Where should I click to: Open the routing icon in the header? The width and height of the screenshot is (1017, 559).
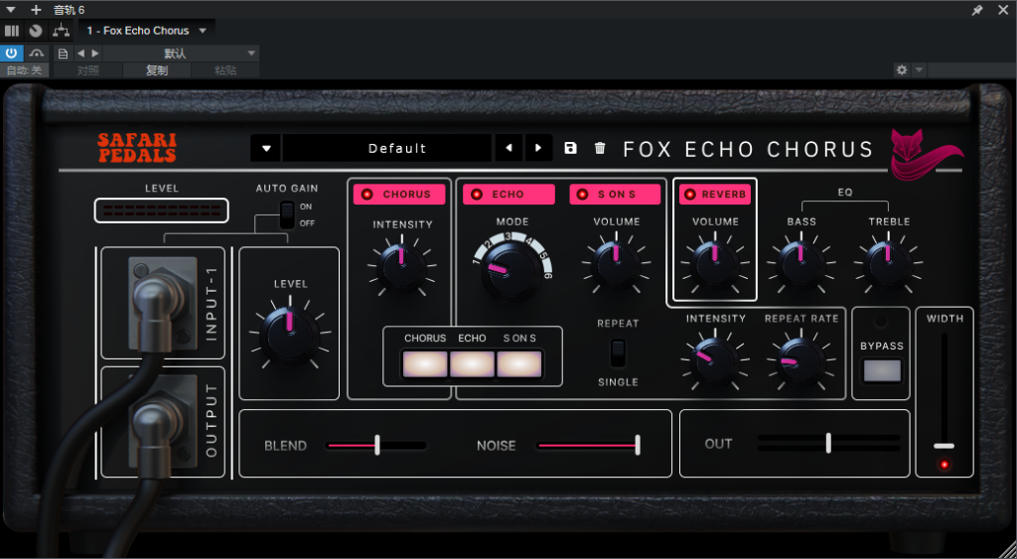(x=61, y=31)
